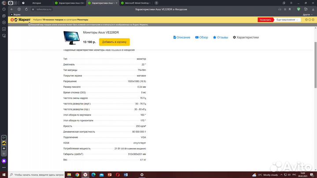Open a new tab with the plus button
The height and width of the screenshot is (178, 317).
[x=156, y=3]
